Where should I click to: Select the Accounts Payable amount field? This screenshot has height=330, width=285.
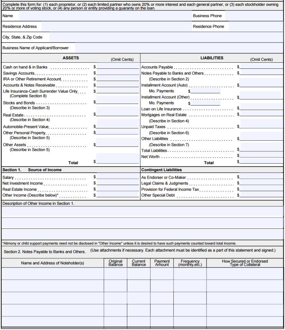[x=261, y=66]
